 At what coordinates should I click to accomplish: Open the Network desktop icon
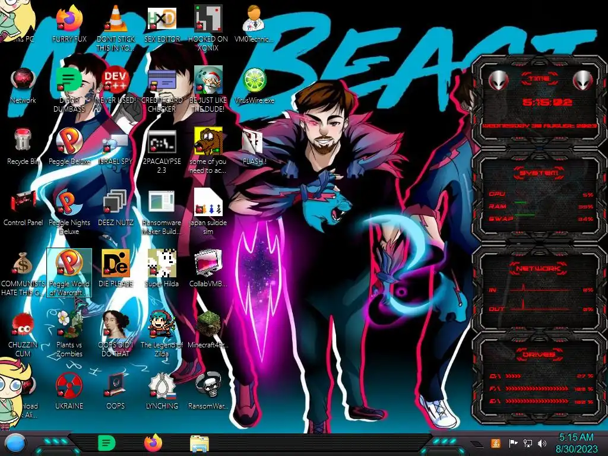[23, 81]
